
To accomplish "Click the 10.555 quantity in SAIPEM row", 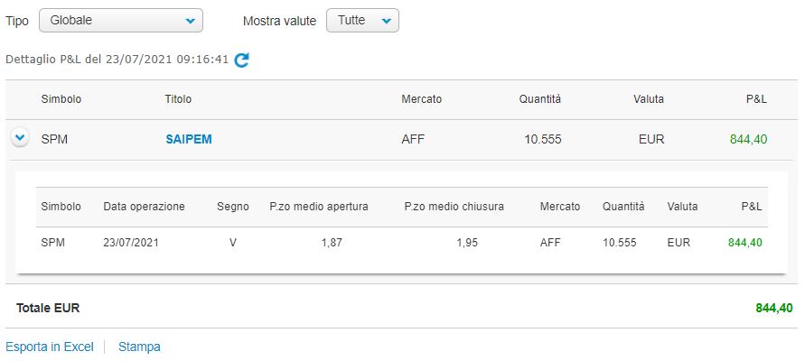I will pos(543,139).
